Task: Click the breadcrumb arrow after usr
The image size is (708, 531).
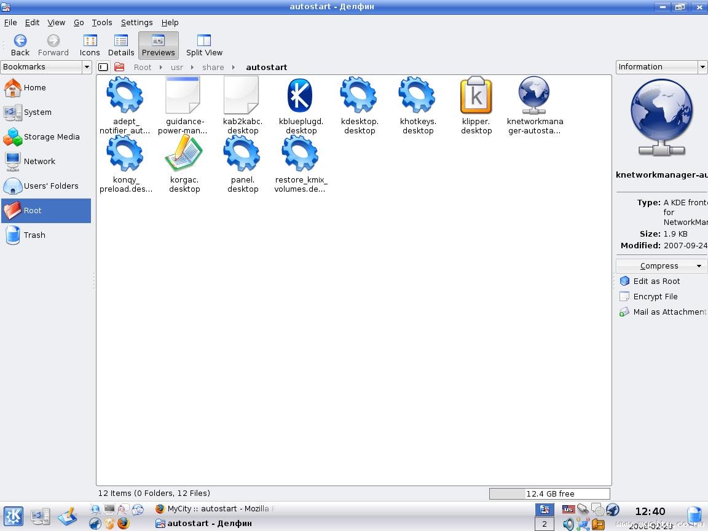Action: pyautogui.click(x=192, y=67)
